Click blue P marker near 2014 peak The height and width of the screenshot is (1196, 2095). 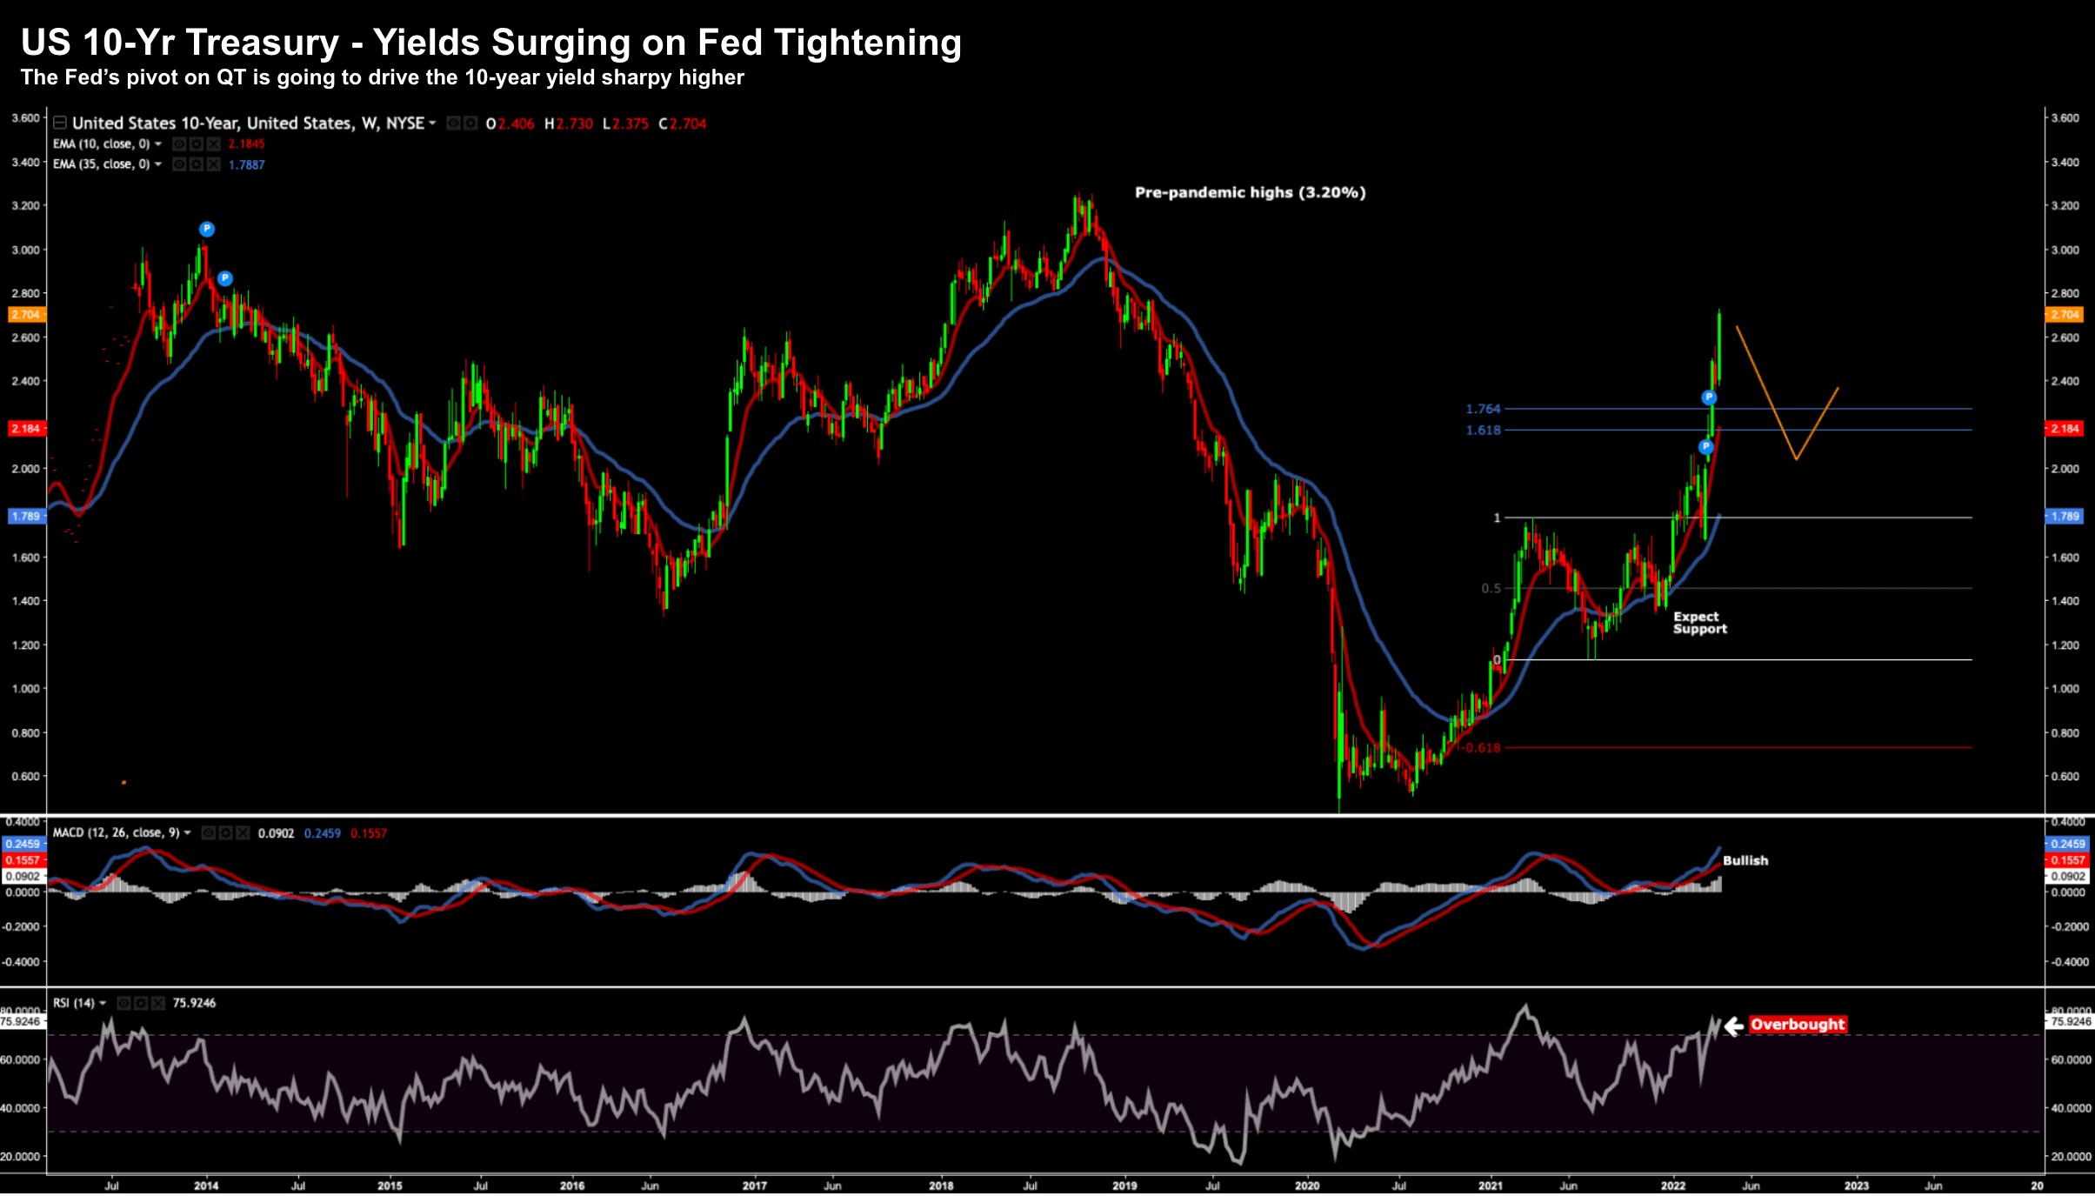(x=206, y=229)
